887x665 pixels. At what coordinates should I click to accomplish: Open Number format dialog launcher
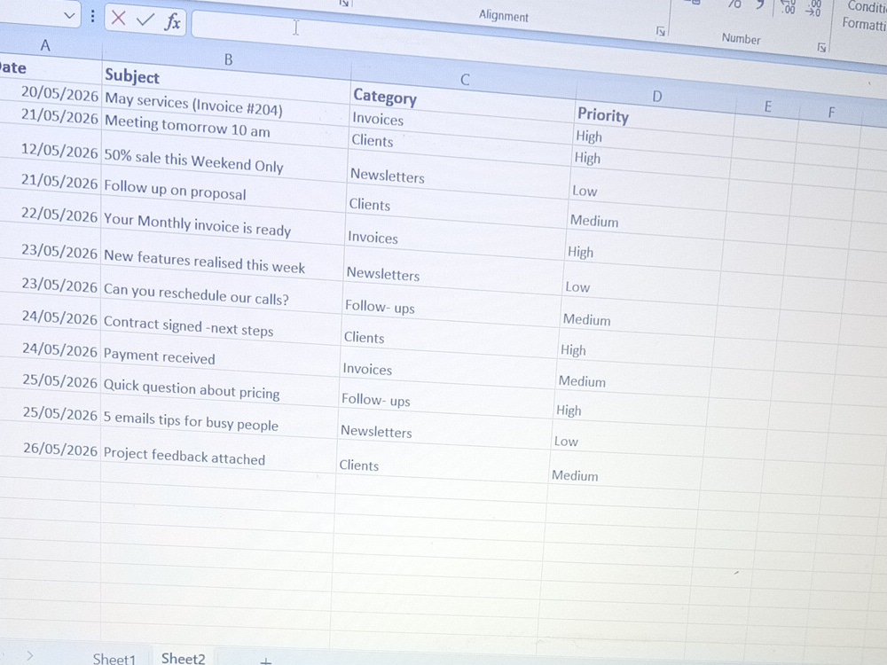pyautogui.click(x=821, y=48)
